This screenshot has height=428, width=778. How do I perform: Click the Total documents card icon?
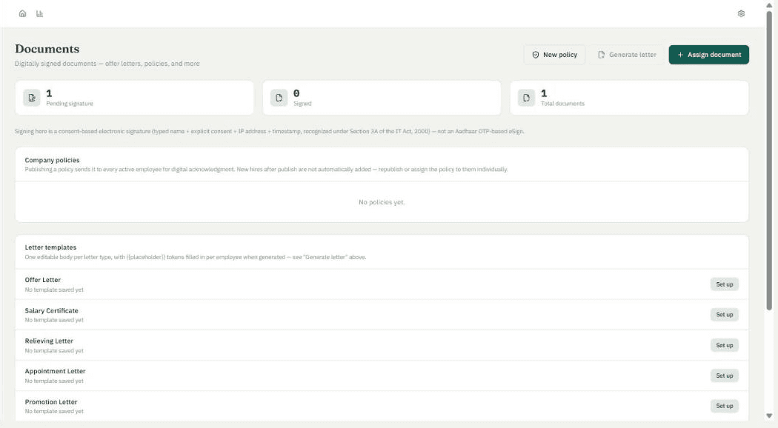526,98
